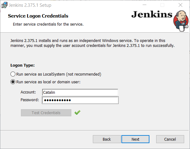The image size is (190, 149).
Task: Click the Jenkins butler logo
Action: pos(181,21)
